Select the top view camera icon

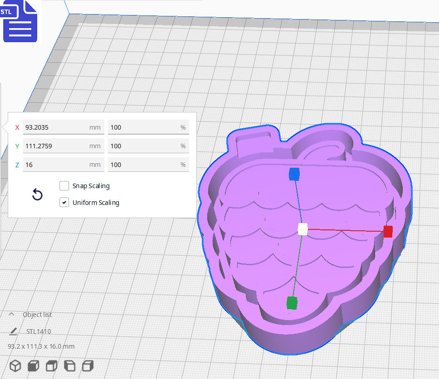(x=51, y=365)
